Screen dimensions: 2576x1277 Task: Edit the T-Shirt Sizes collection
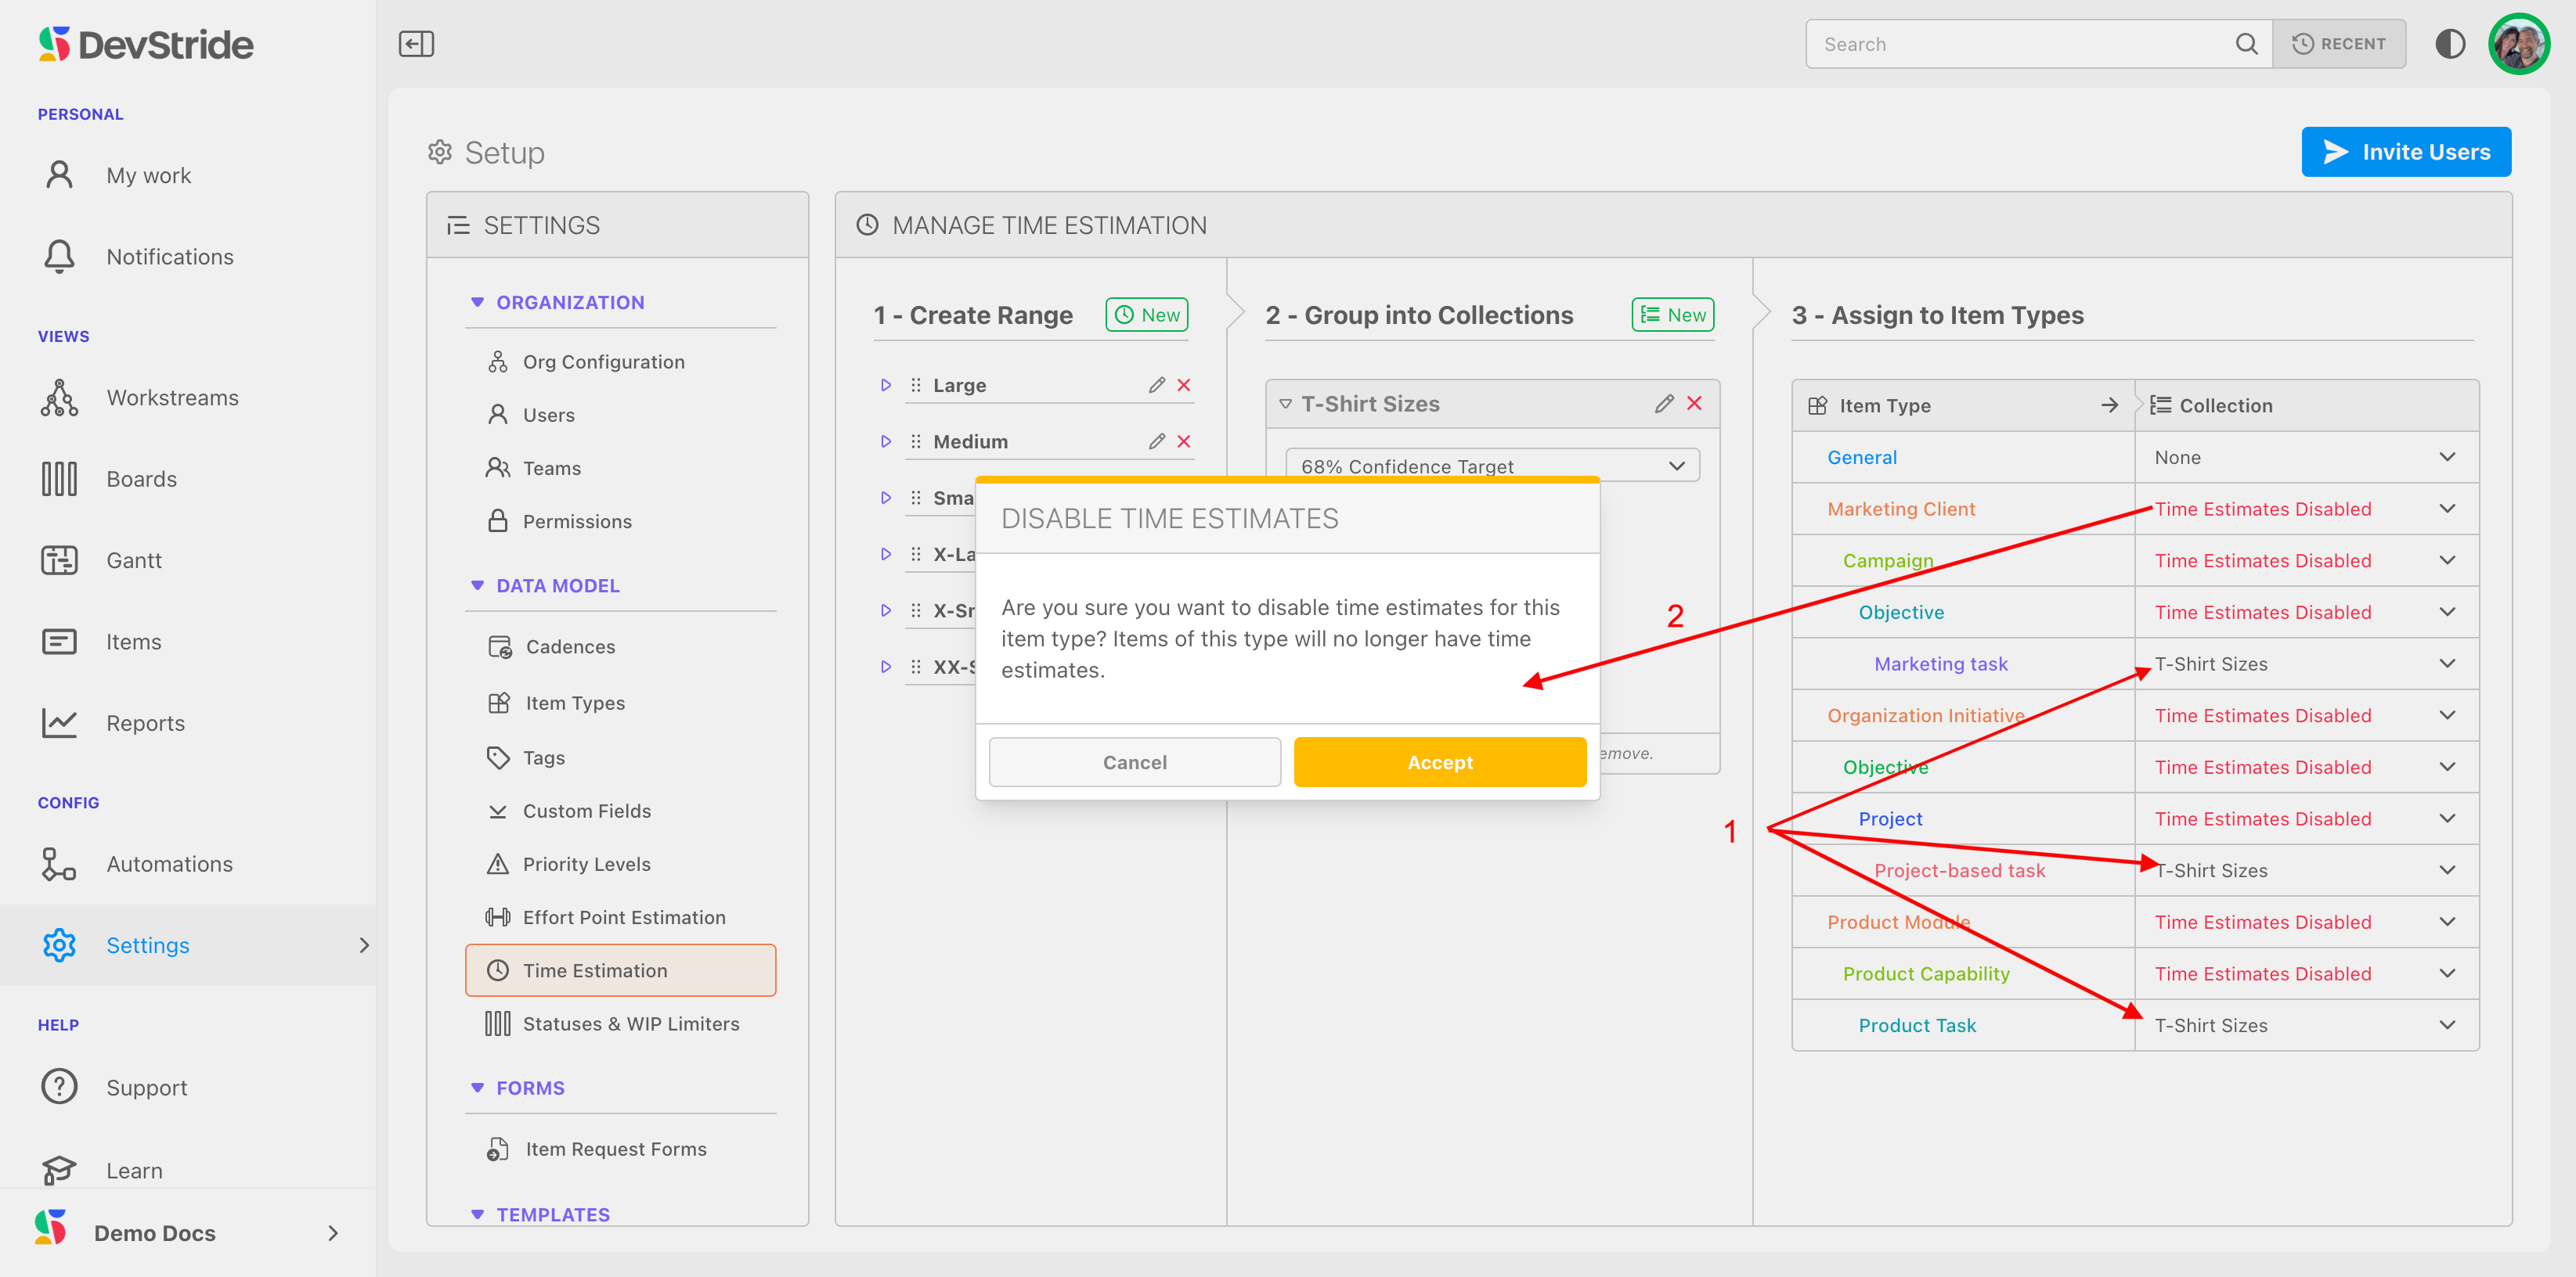coord(1663,403)
